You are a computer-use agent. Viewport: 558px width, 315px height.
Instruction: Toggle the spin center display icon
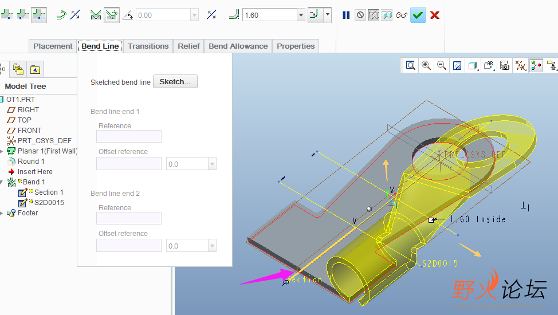(536, 65)
